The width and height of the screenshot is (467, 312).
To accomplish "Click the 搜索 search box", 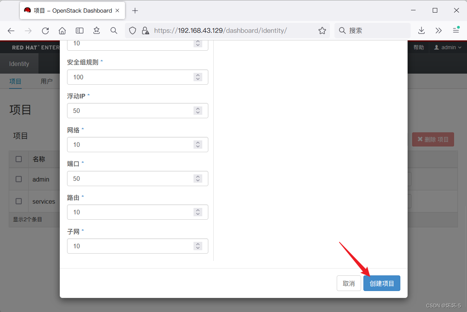I will click(x=373, y=31).
